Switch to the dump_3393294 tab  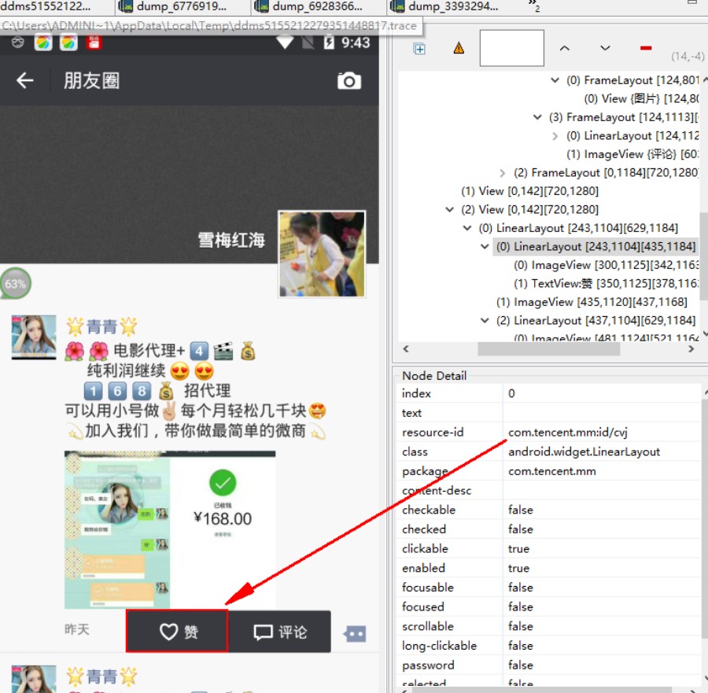(x=454, y=6)
